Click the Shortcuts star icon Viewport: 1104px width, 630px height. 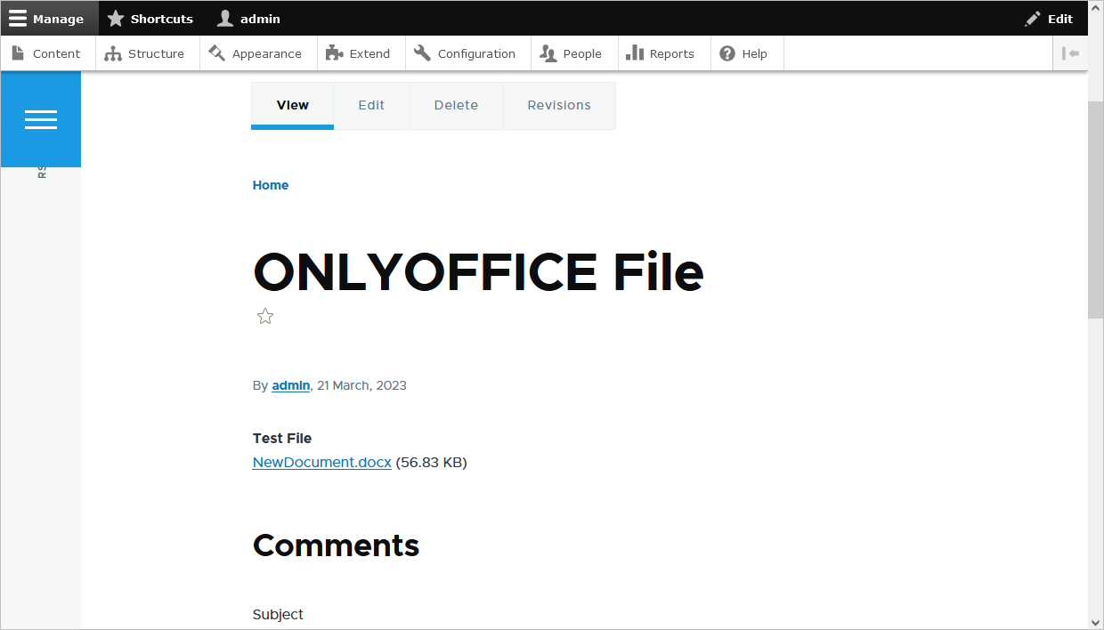coord(115,18)
